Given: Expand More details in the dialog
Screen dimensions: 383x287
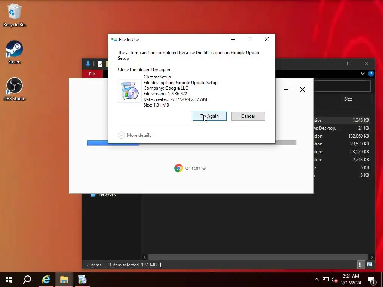Looking at the screenshot, I should (134, 135).
